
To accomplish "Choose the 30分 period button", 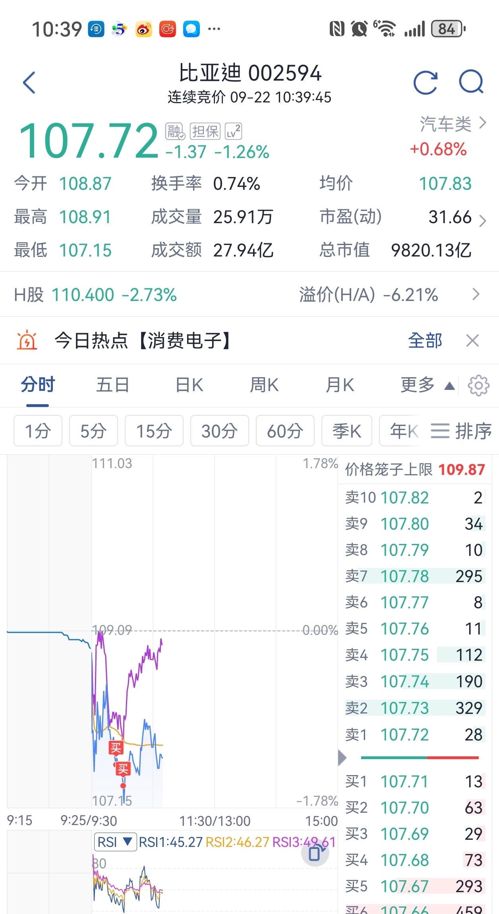I will pos(220,431).
